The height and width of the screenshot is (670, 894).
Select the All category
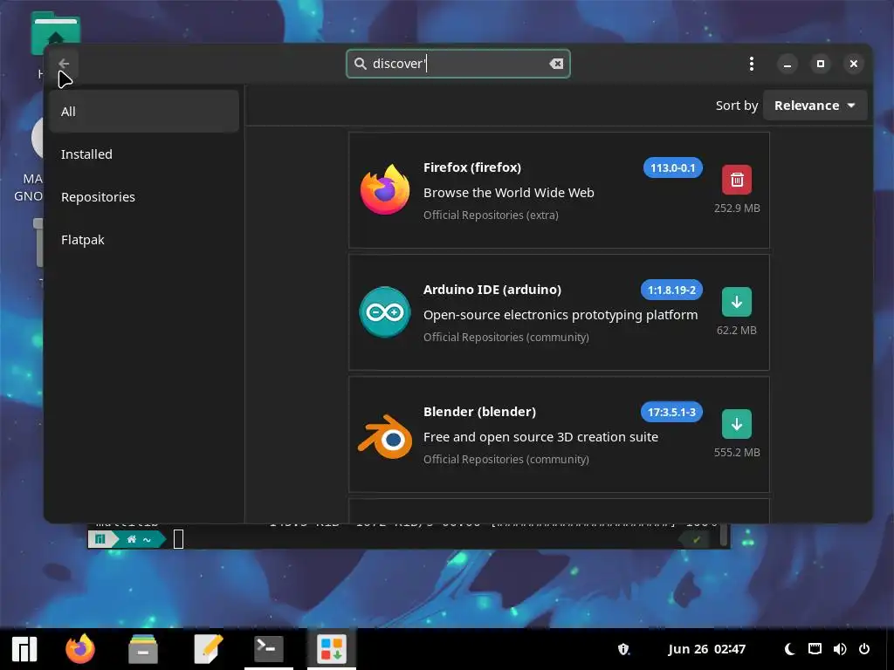[x=144, y=112]
